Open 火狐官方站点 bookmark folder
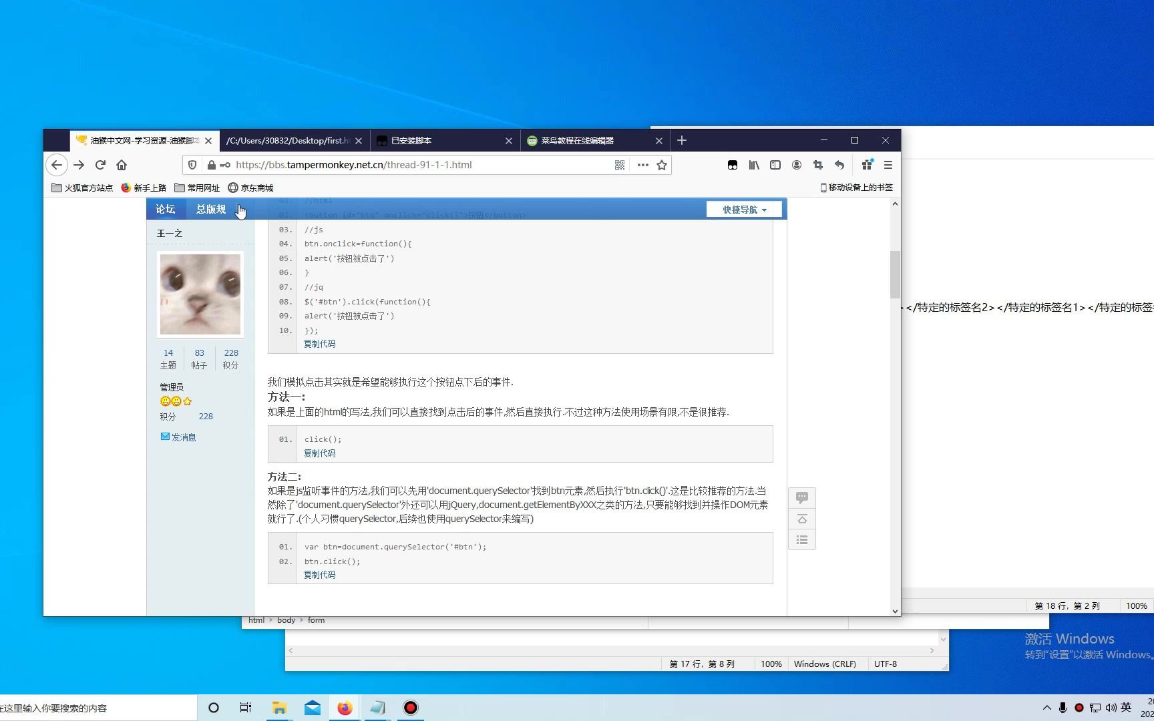The image size is (1154, 721). pyautogui.click(x=83, y=188)
